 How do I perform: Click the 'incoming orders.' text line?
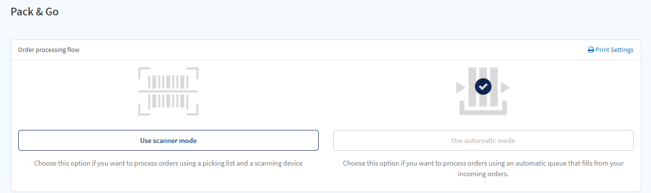483,174
